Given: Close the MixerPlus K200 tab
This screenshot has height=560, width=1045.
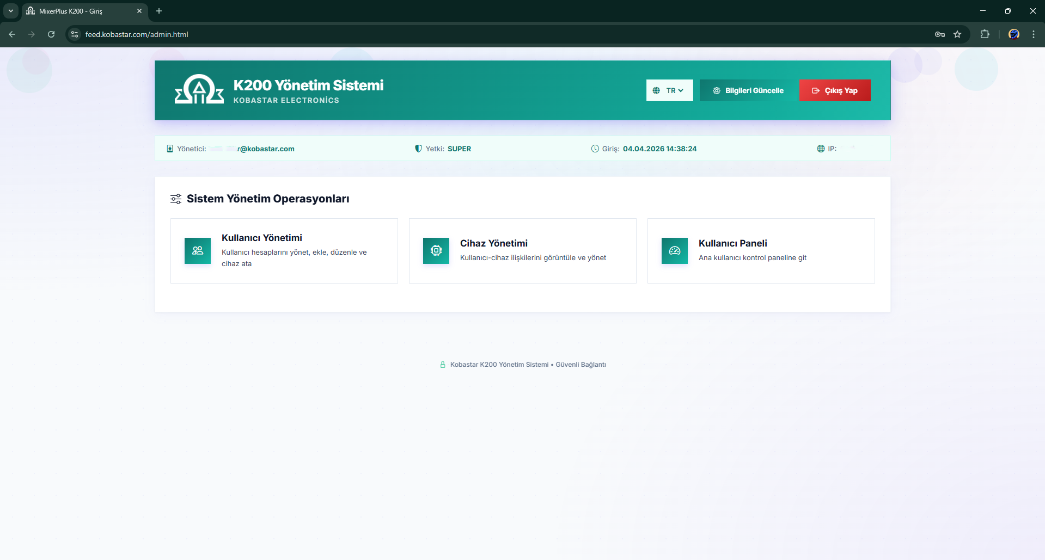Looking at the screenshot, I should 139,11.
